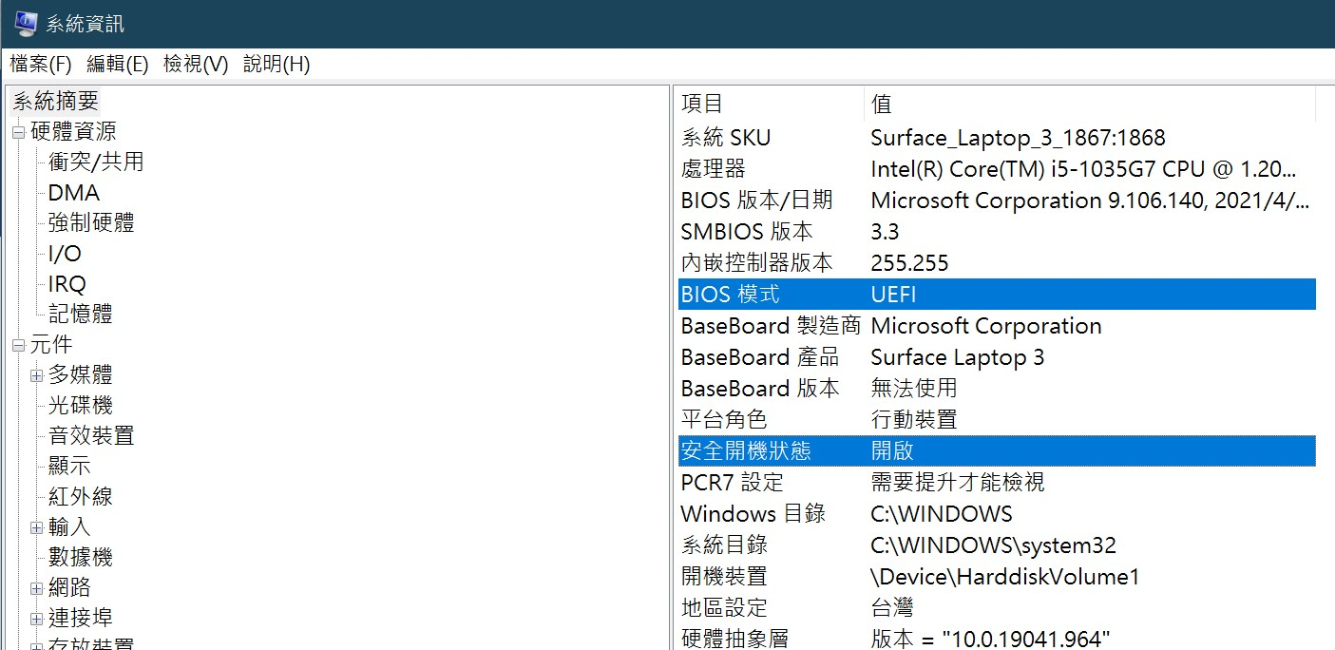Select the 處理器 row
This screenshot has width=1335, height=650.
coord(997,169)
